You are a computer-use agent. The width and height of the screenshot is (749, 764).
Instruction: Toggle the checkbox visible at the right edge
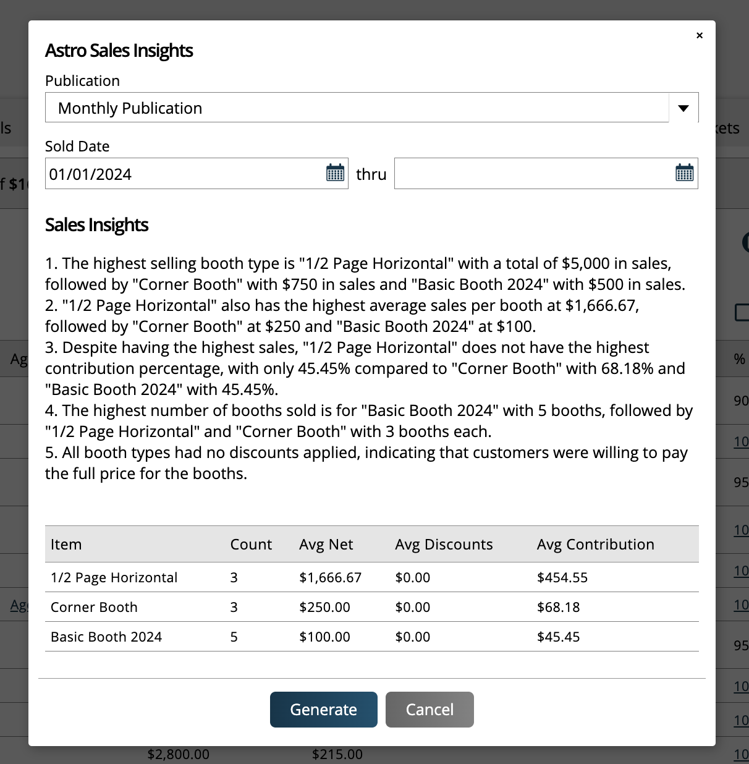click(x=744, y=313)
